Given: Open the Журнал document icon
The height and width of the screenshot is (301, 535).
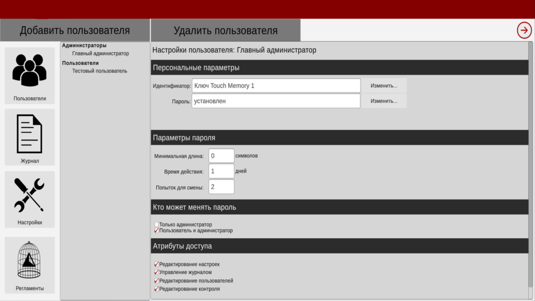Looking at the screenshot, I should (30, 133).
